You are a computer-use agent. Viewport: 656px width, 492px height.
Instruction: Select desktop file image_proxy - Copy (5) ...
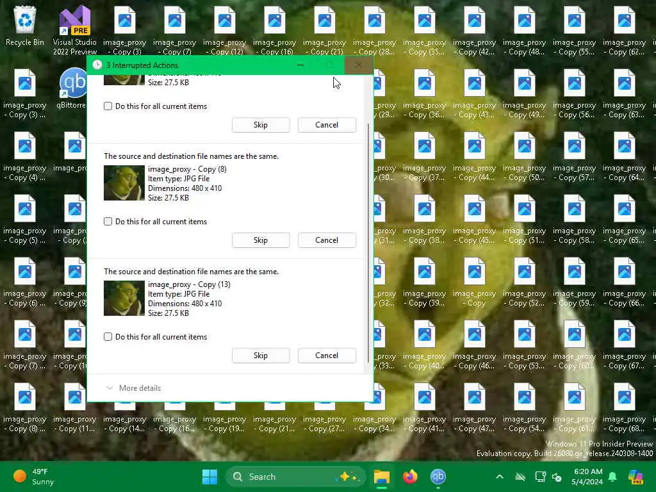pyautogui.click(x=25, y=218)
